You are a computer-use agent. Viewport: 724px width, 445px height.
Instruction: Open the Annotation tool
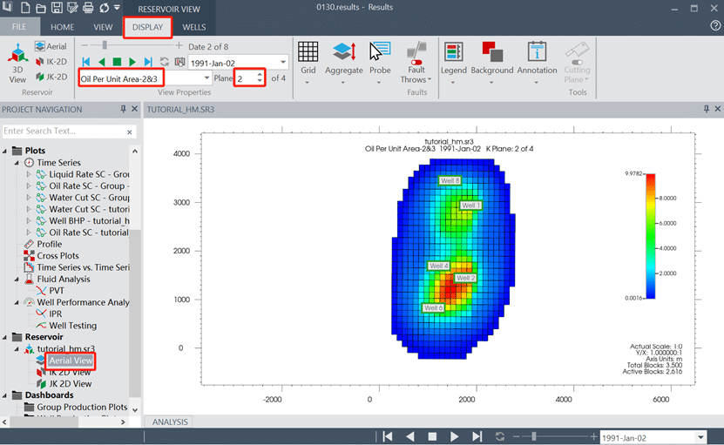point(537,56)
